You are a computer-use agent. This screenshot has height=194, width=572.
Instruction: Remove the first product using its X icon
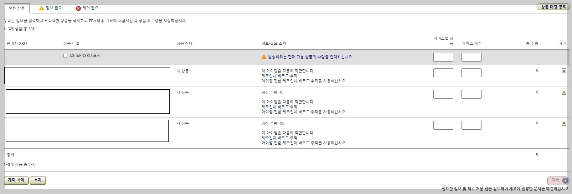[x=564, y=71]
